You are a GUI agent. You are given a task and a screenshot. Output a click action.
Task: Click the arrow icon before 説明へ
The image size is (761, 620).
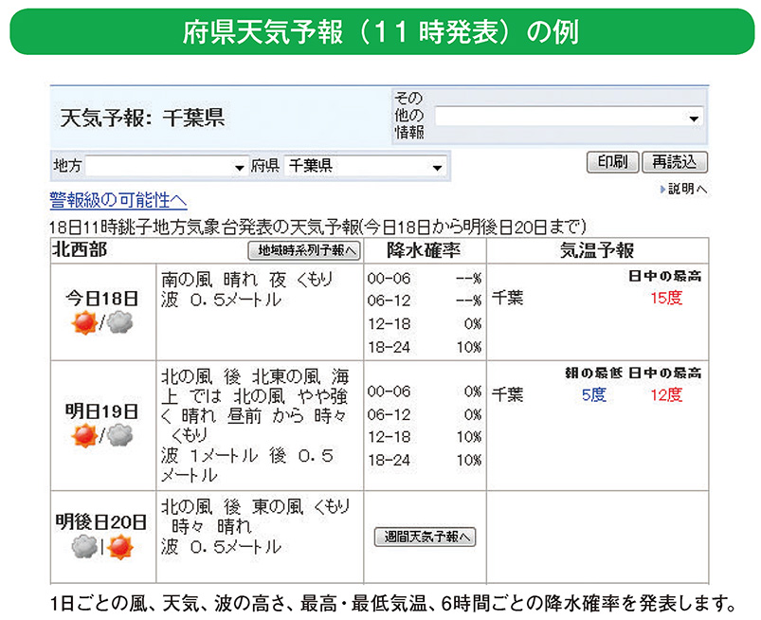pyautogui.click(x=663, y=188)
